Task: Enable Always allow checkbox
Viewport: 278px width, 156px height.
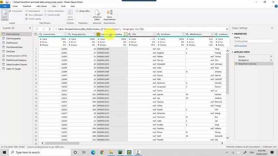Action: point(77,11)
